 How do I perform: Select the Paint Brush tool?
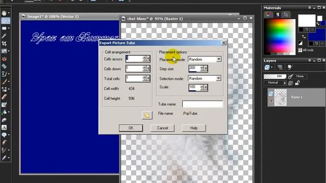tap(4, 81)
